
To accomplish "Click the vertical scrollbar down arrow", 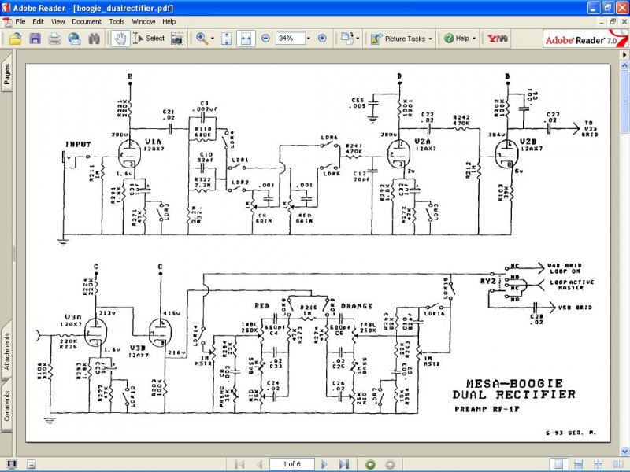I will (624, 452).
